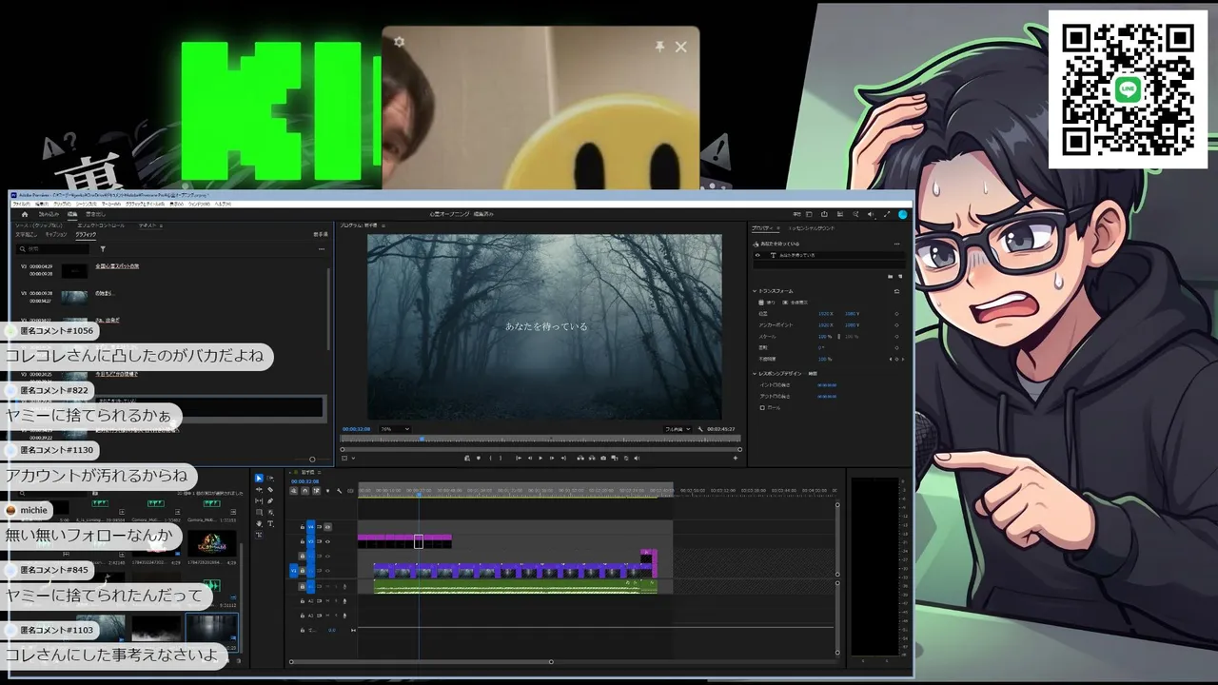This screenshot has height=685, width=1218.
Task: Click Step Forward one frame button
Action: click(x=552, y=458)
